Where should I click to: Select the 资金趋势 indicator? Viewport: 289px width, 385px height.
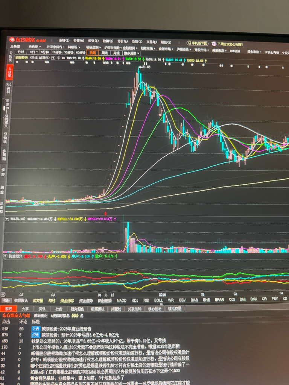[x=86, y=301]
